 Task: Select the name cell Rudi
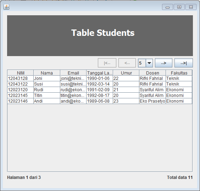[x=47, y=90]
